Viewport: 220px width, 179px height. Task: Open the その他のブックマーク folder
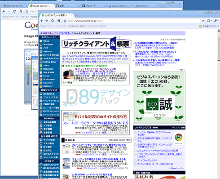click(x=209, y=27)
